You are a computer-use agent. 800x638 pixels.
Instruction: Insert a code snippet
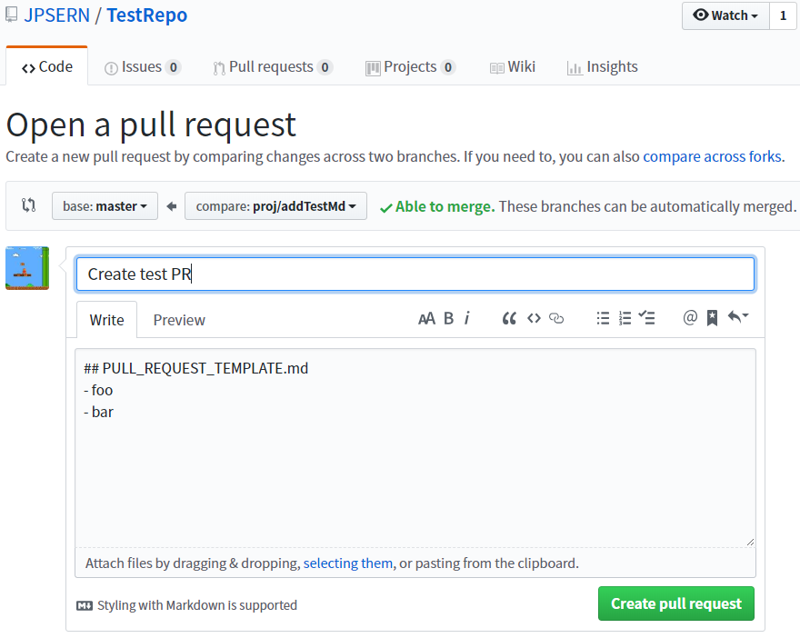(x=534, y=318)
